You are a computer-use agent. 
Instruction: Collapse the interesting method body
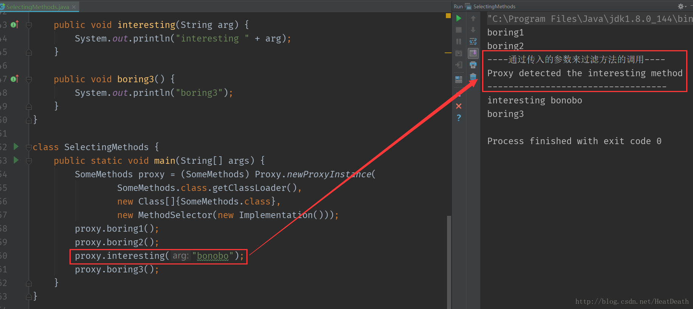click(x=29, y=25)
